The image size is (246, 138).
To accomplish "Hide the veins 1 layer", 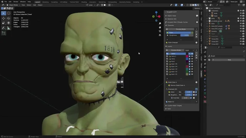I will point(192,56).
